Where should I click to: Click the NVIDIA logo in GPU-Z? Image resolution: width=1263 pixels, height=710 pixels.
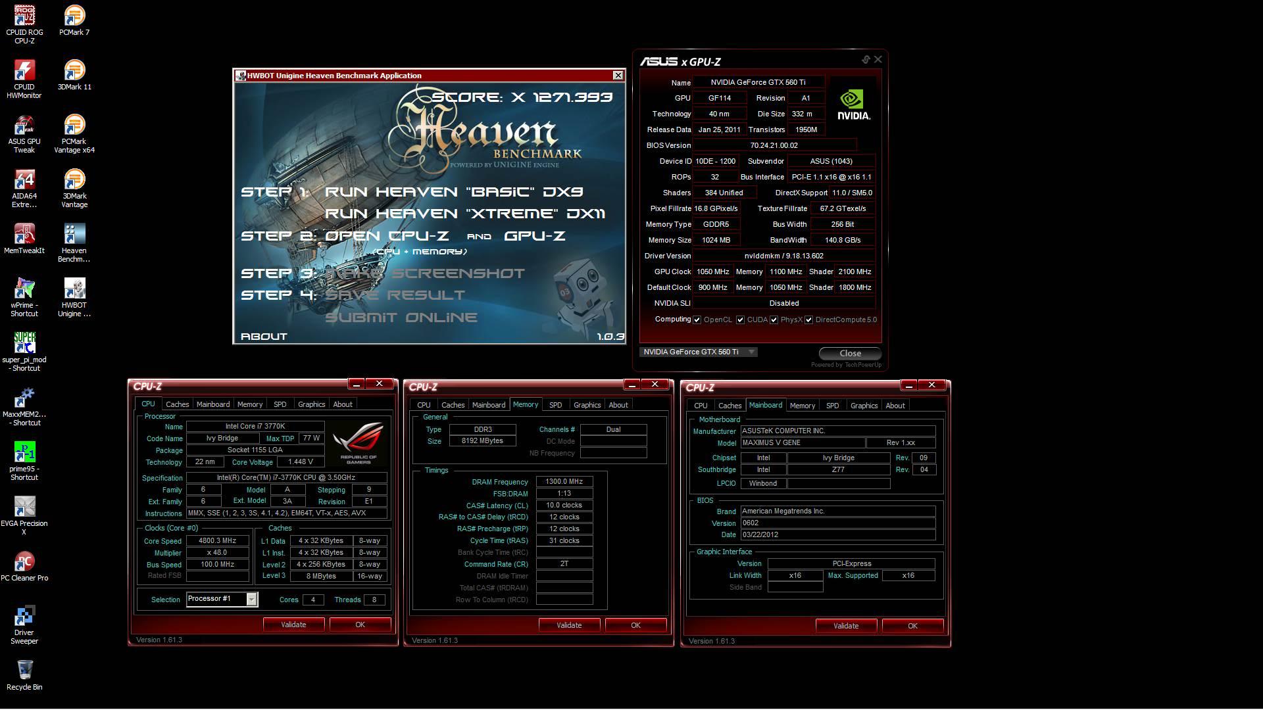pyautogui.click(x=853, y=105)
